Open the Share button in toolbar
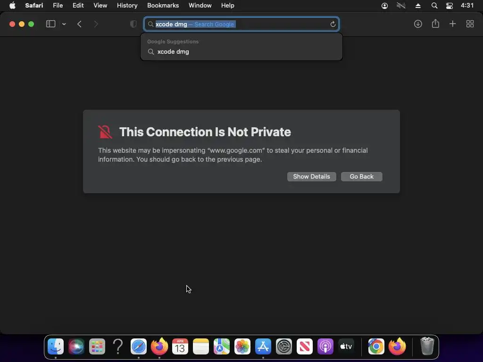Screen dimensions: 483x362 [435, 24]
